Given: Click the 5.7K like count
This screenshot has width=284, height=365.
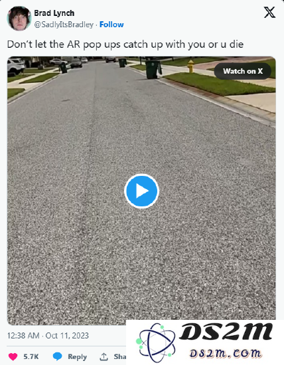Looking at the screenshot, I should coord(31,356).
